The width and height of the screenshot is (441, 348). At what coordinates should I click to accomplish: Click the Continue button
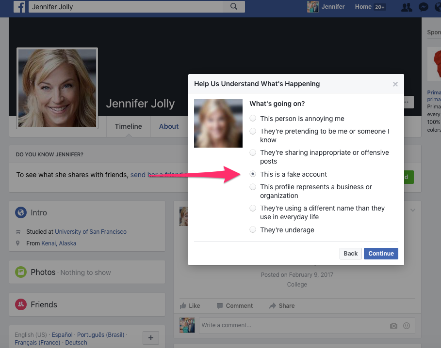point(381,254)
